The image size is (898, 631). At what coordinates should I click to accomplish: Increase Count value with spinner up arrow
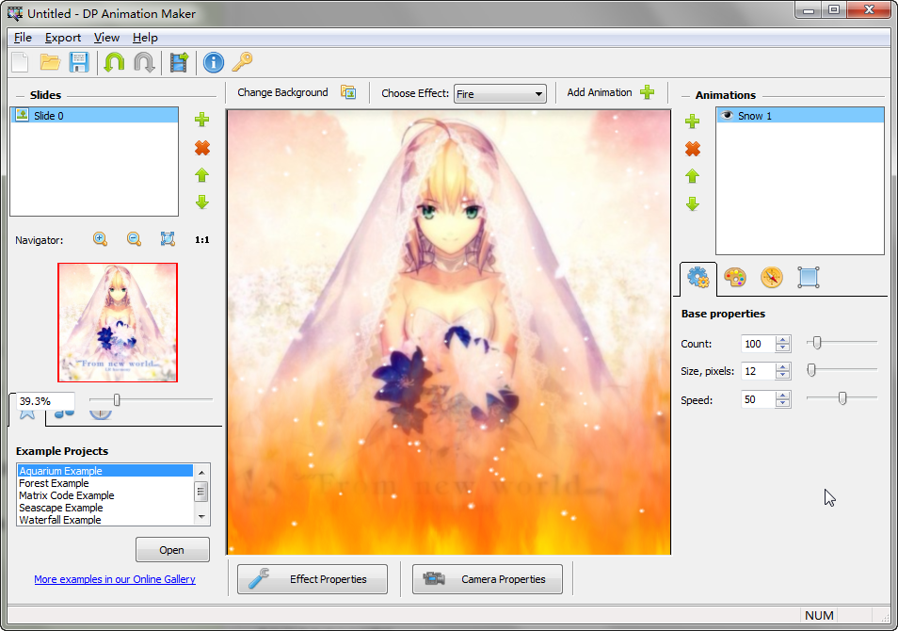[x=783, y=339]
